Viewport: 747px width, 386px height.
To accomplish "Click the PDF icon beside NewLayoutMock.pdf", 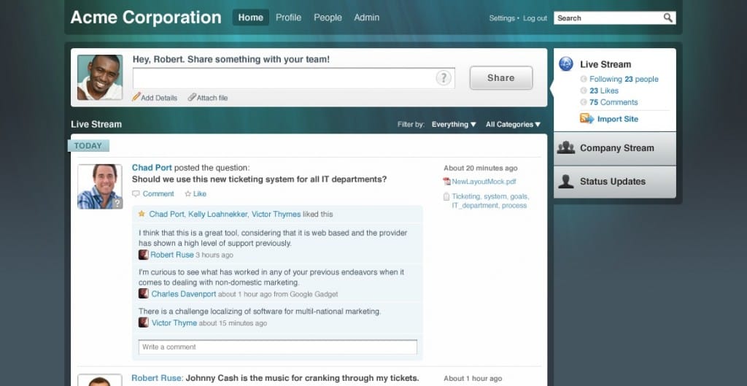I will (x=446, y=181).
